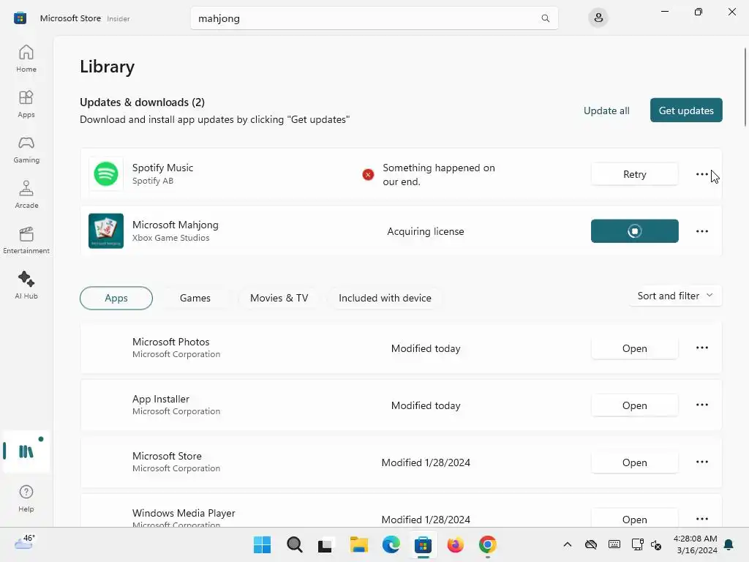Open the notifications bell

coord(729,544)
